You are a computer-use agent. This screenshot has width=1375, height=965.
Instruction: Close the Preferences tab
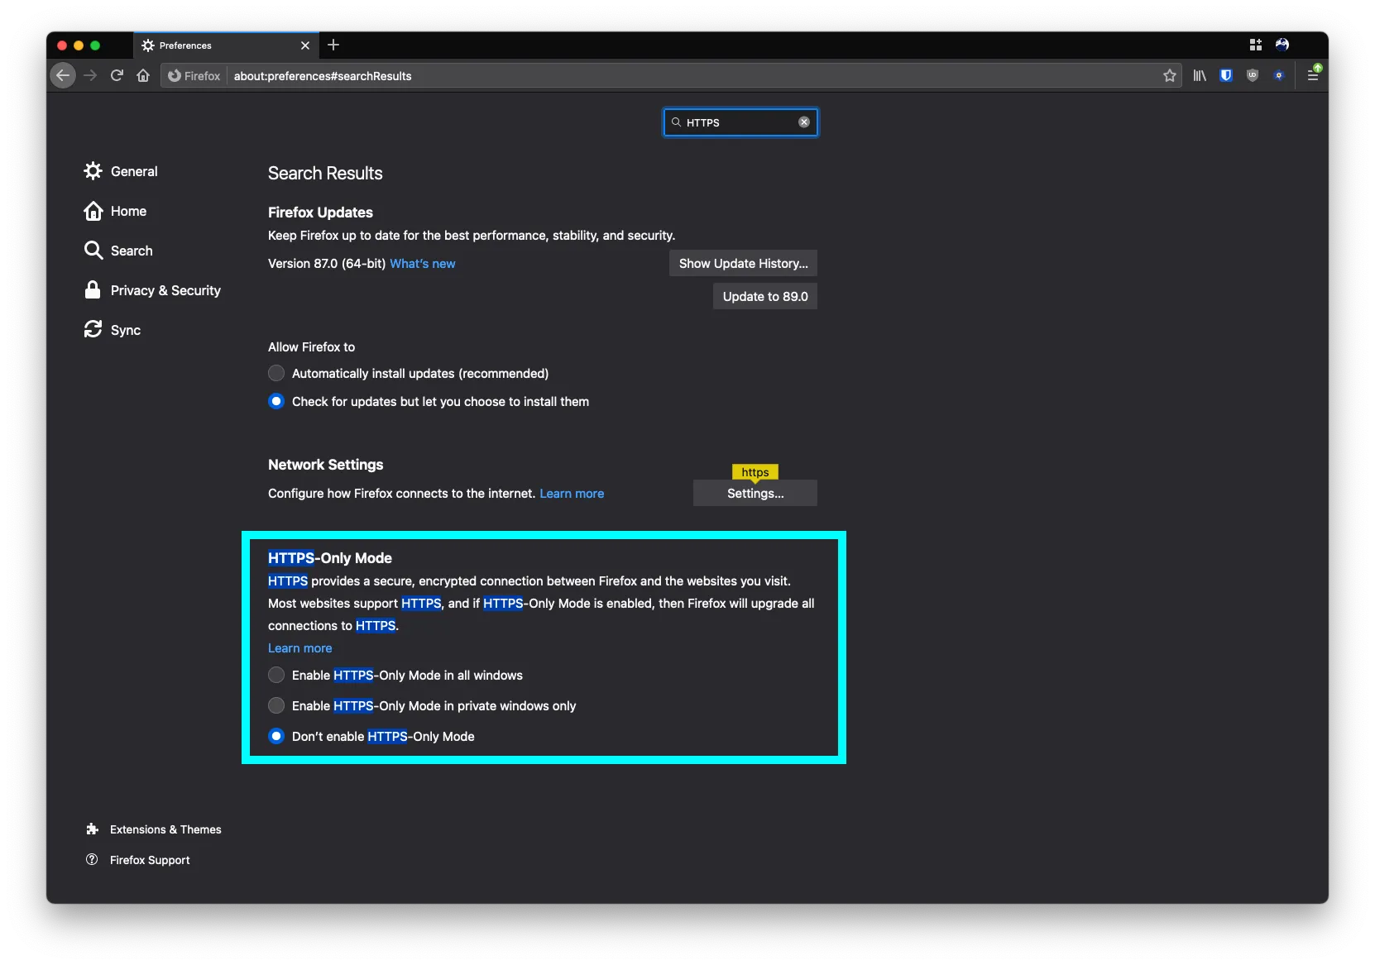pyautogui.click(x=305, y=45)
